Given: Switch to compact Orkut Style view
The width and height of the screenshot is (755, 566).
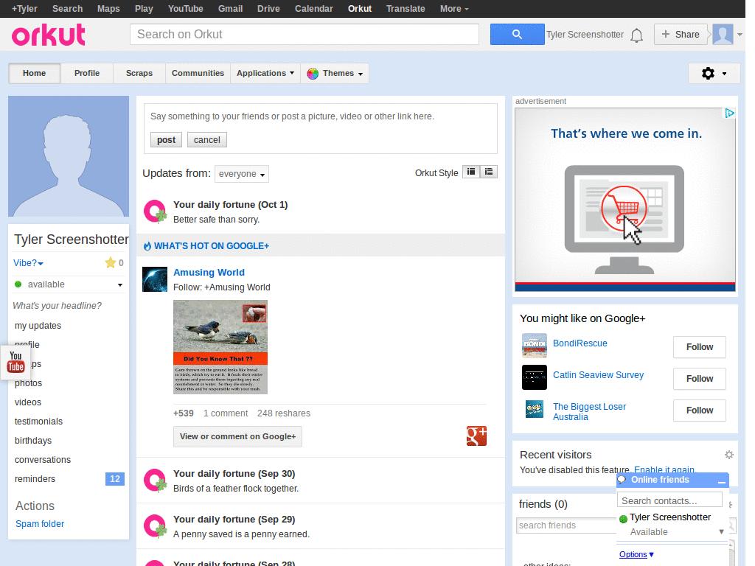Looking at the screenshot, I should click(489, 172).
